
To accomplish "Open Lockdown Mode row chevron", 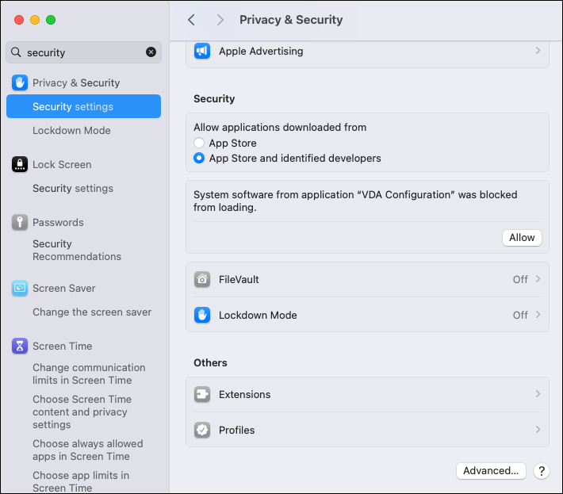I will pyautogui.click(x=538, y=315).
